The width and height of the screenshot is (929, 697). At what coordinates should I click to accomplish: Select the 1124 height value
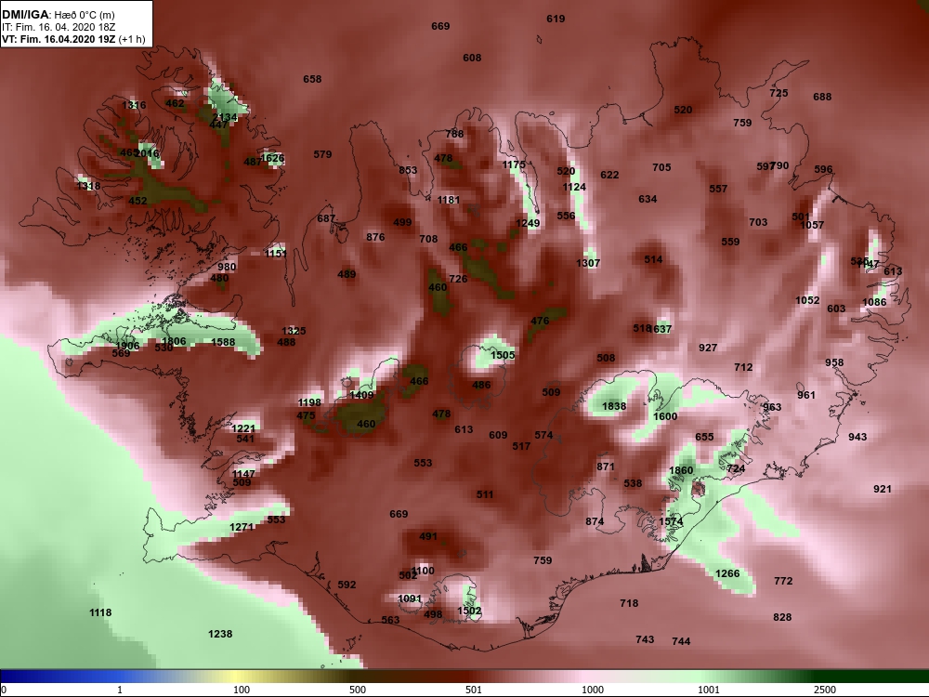click(x=574, y=188)
